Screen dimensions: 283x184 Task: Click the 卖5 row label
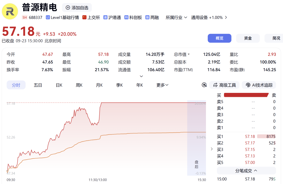(x=220, y=102)
